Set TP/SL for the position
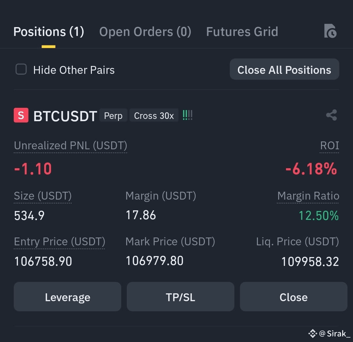 coord(180,297)
